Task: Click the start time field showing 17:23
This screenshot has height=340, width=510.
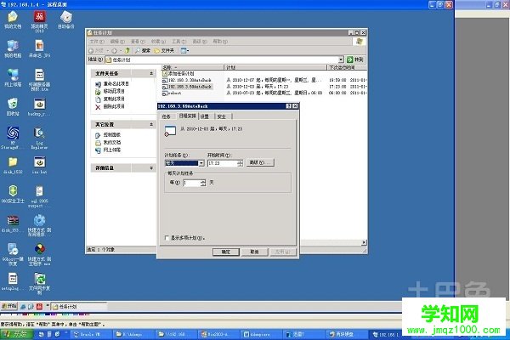Action: (x=223, y=163)
